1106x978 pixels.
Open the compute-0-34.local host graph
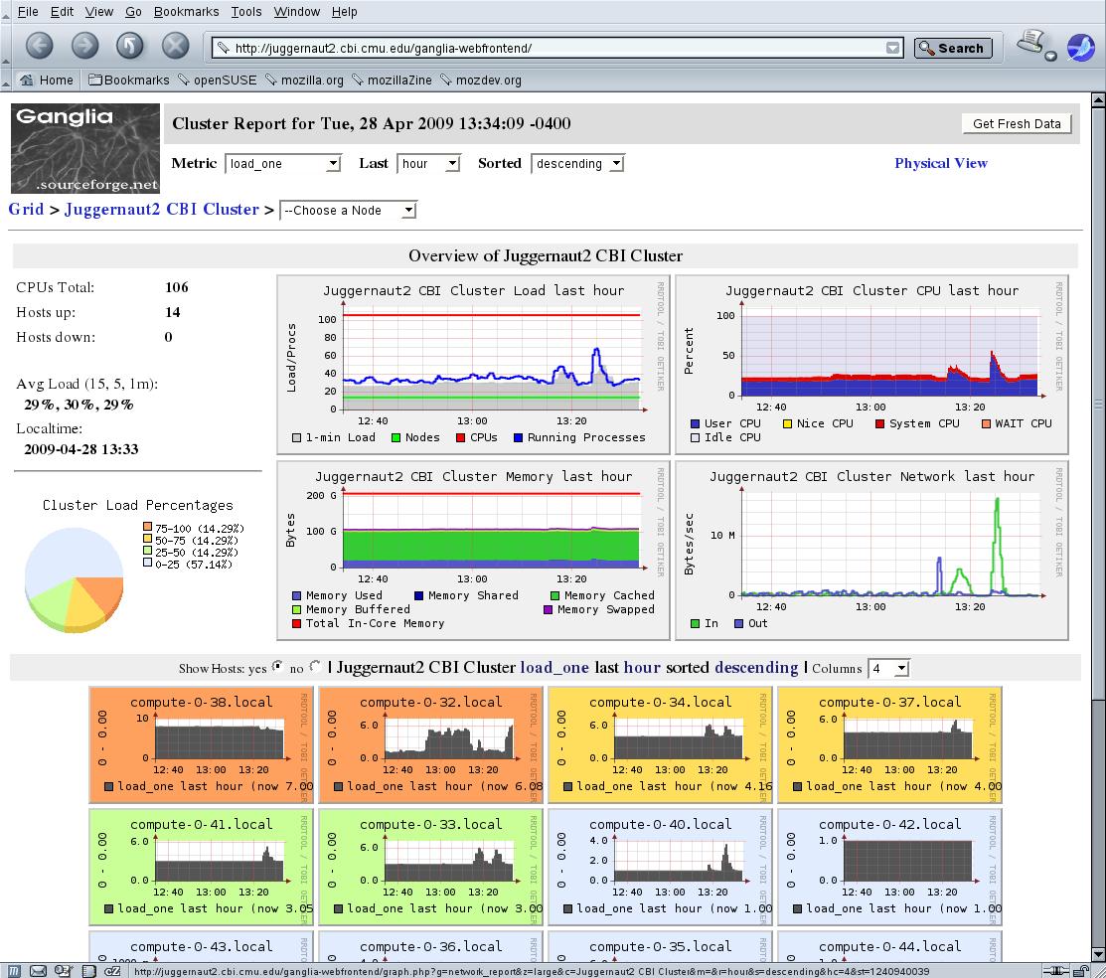click(660, 744)
